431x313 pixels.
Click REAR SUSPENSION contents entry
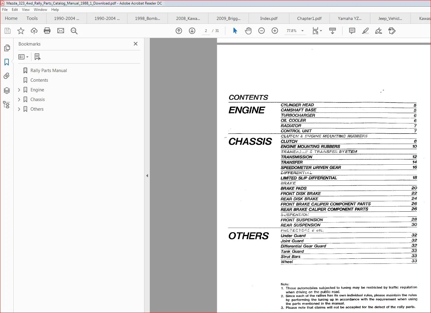pos(301,225)
